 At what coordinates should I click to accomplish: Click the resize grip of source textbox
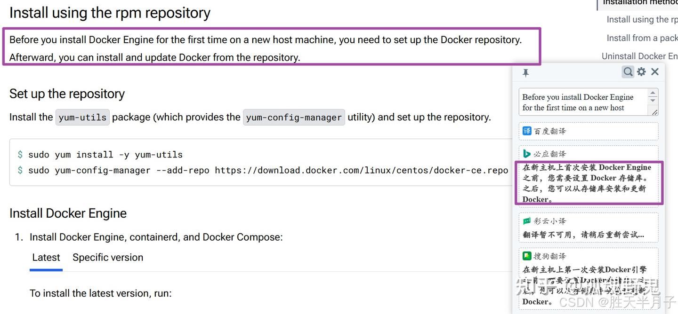pyautogui.click(x=654, y=112)
